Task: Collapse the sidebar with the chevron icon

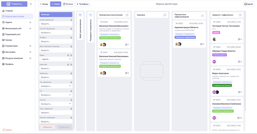Action: click(x=31, y=4)
